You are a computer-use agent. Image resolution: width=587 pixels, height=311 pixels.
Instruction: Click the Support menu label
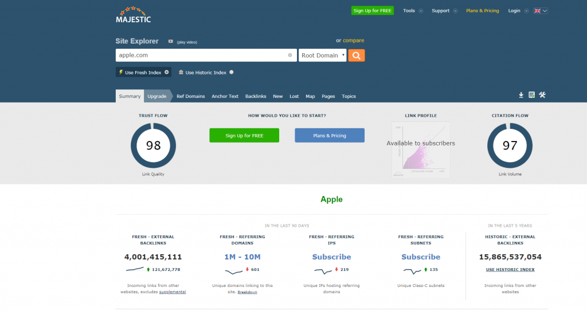point(440,10)
